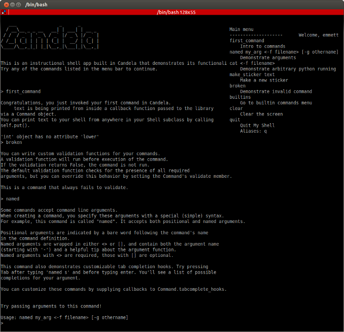The image size is (344, 332).
Task: Click the /bin/bash 128x55 terminal title bar
Action: tap(176, 12)
